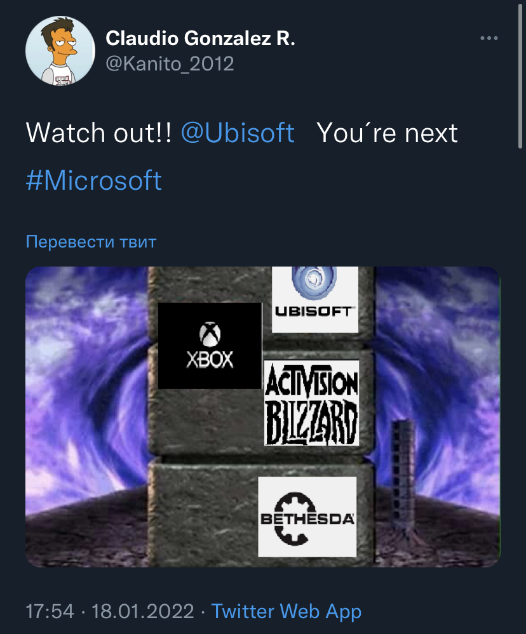Click the Xbox logo in image
This screenshot has height=634, width=526.
click(x=210, y=346)
